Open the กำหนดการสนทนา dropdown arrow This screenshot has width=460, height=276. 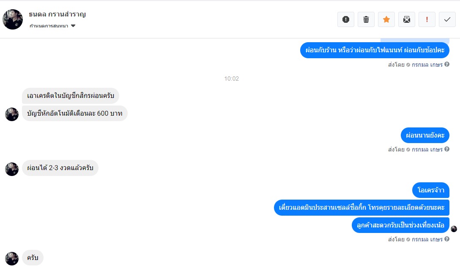(x=73, y=26)
